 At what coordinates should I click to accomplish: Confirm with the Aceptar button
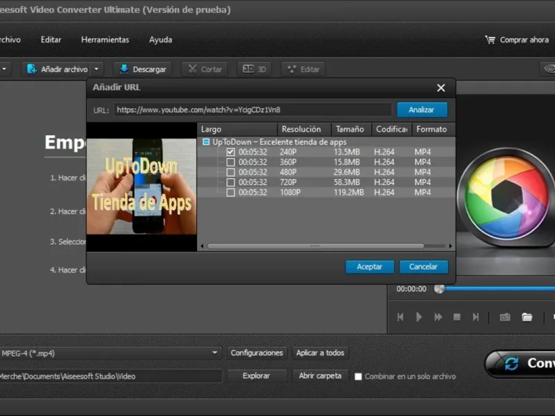370,267
